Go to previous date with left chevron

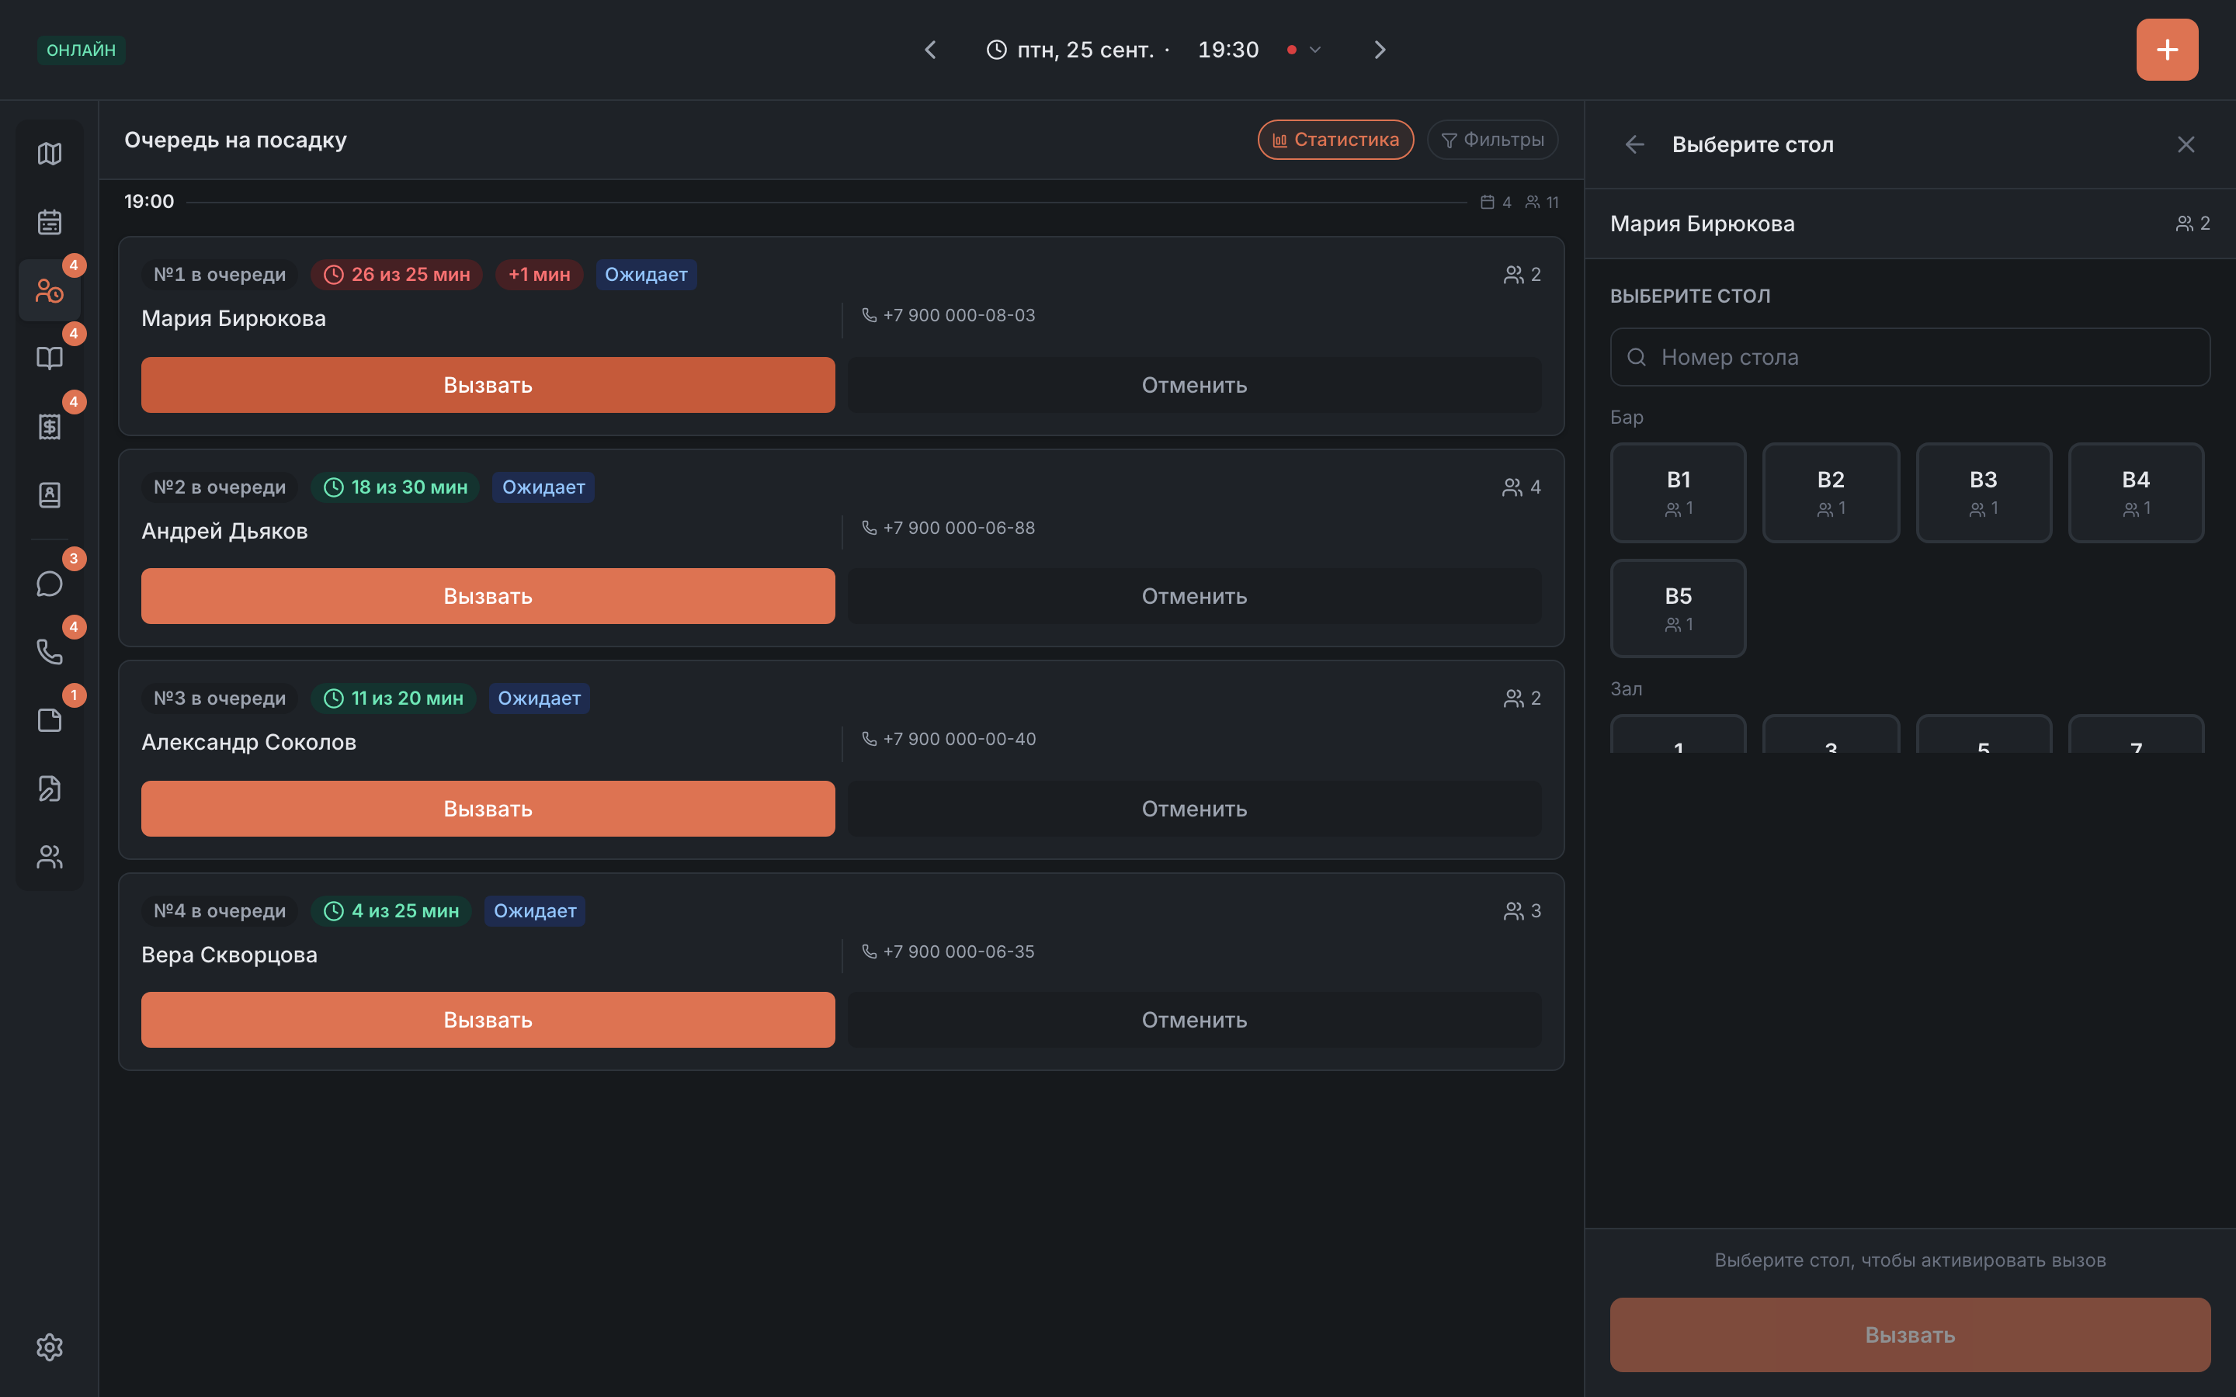930,50
